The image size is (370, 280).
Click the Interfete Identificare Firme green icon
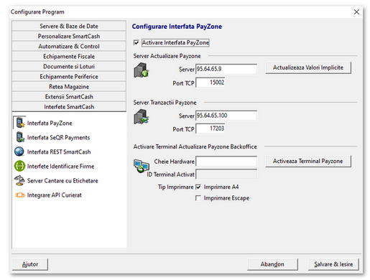(x=19, y=166)
